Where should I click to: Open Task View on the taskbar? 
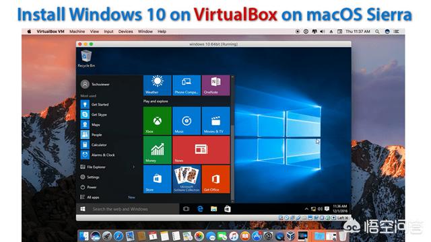186,209
